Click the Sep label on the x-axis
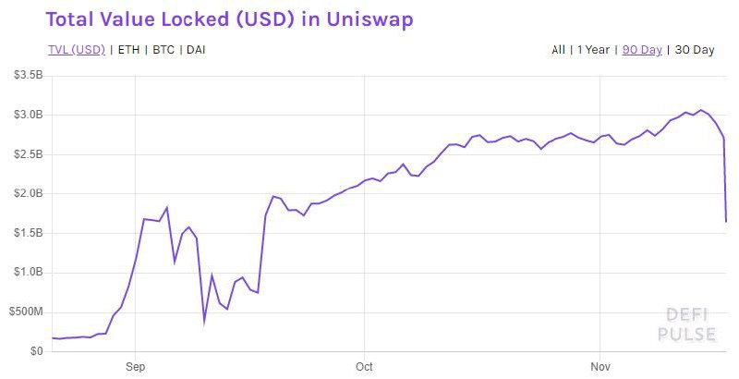 pyautogui.click(x=135, y=366)
